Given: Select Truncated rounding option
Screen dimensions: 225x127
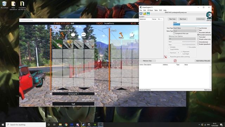Looking at the screenshot, I should point(198,37).
